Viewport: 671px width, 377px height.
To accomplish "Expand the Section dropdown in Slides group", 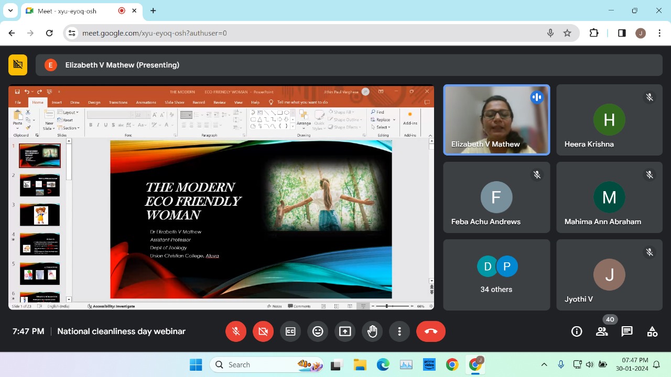I will coord(69,128).
